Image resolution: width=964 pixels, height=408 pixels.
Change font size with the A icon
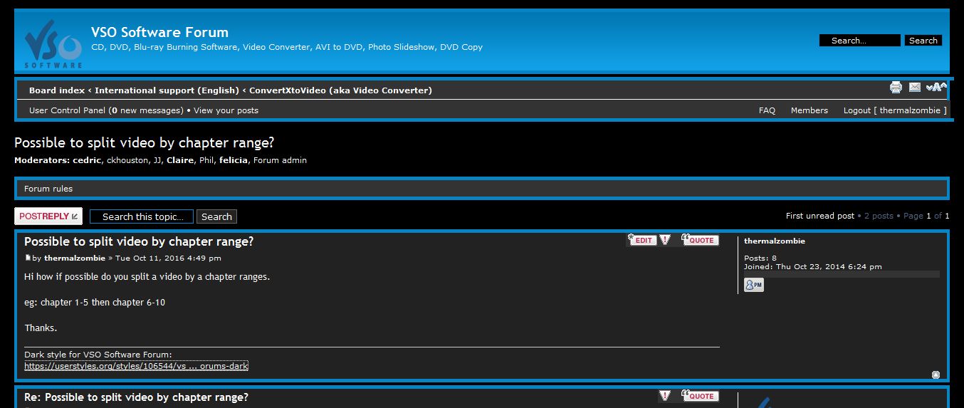point(936,88)
